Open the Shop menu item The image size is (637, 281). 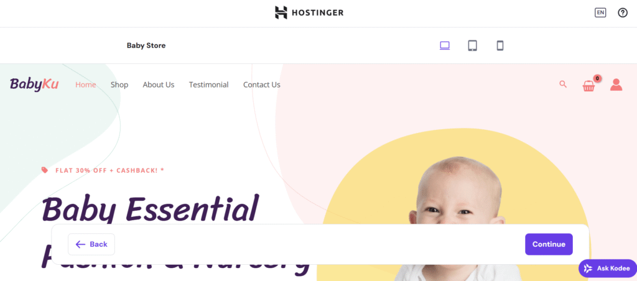[119, 85]
